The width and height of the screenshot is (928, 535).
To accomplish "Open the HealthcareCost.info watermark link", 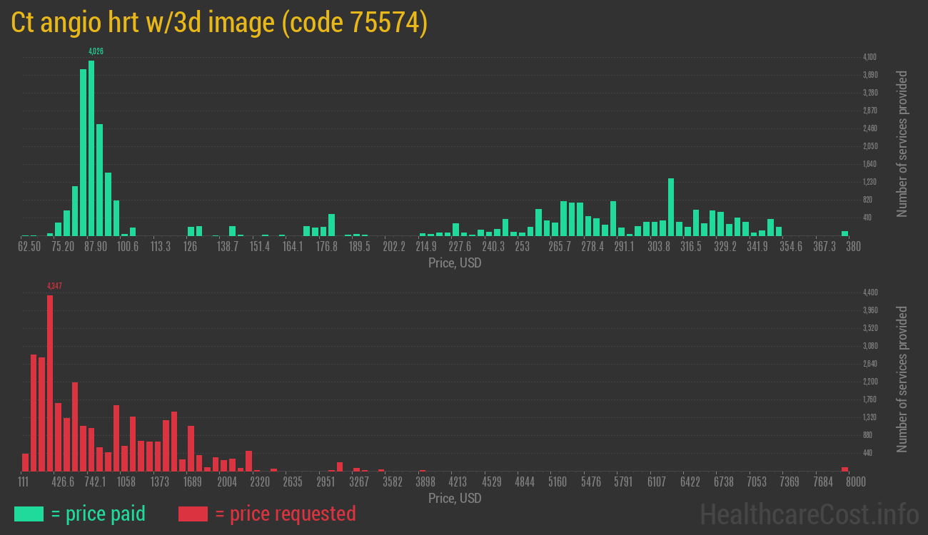I will (809, 514).
